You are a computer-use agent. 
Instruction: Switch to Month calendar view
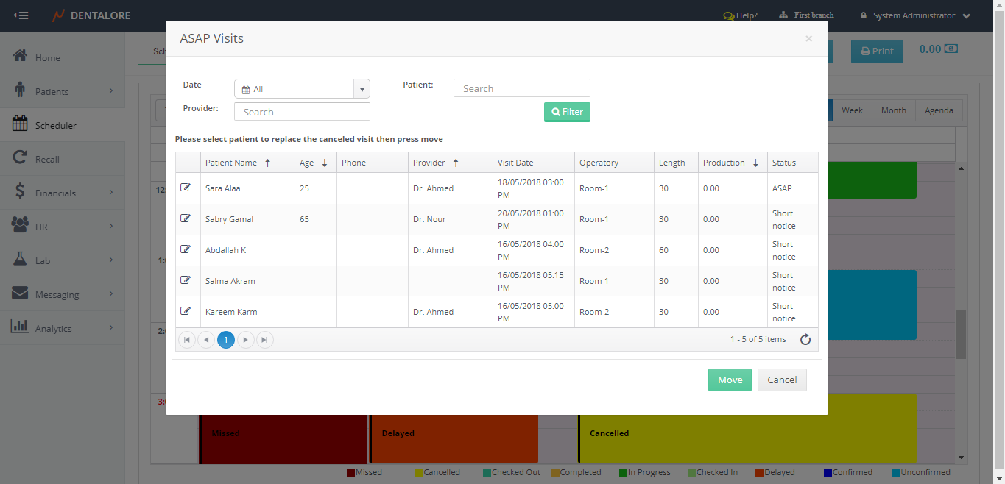pos(893,110)
